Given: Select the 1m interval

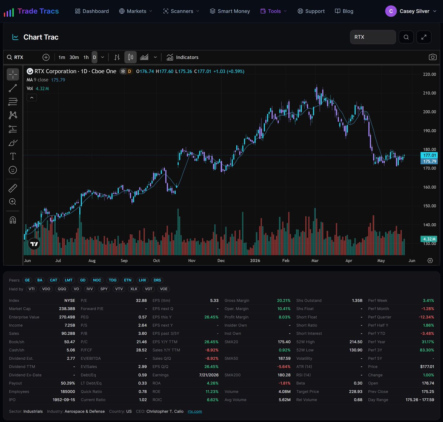Looking at the screenshot, I should (x=62, y=57).
